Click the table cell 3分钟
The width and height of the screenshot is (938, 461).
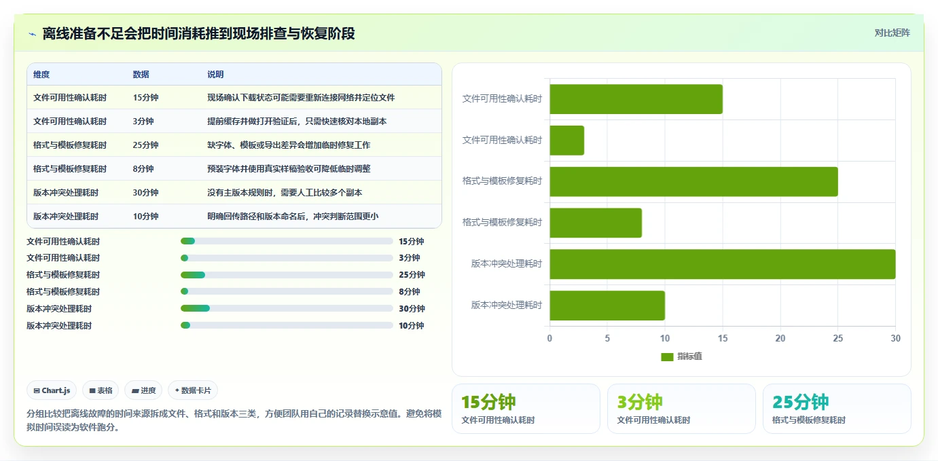(143, 122)
